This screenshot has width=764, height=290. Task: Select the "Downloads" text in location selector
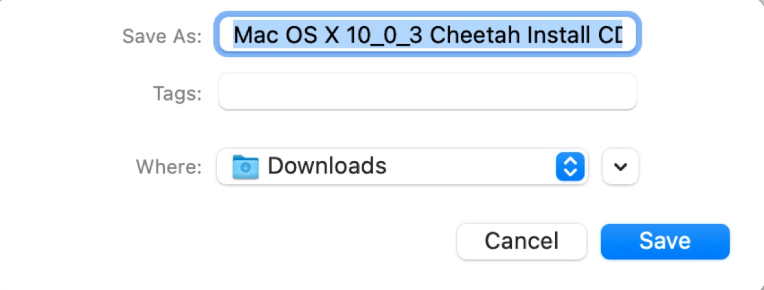(x=327, y=167)
